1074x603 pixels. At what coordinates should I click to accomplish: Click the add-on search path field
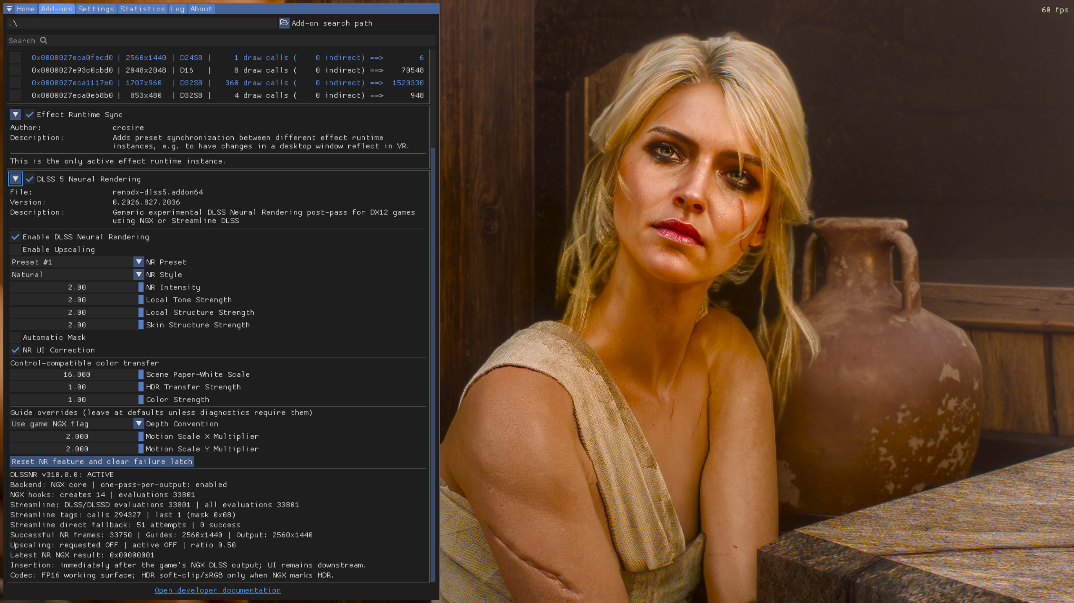point(142,23)
